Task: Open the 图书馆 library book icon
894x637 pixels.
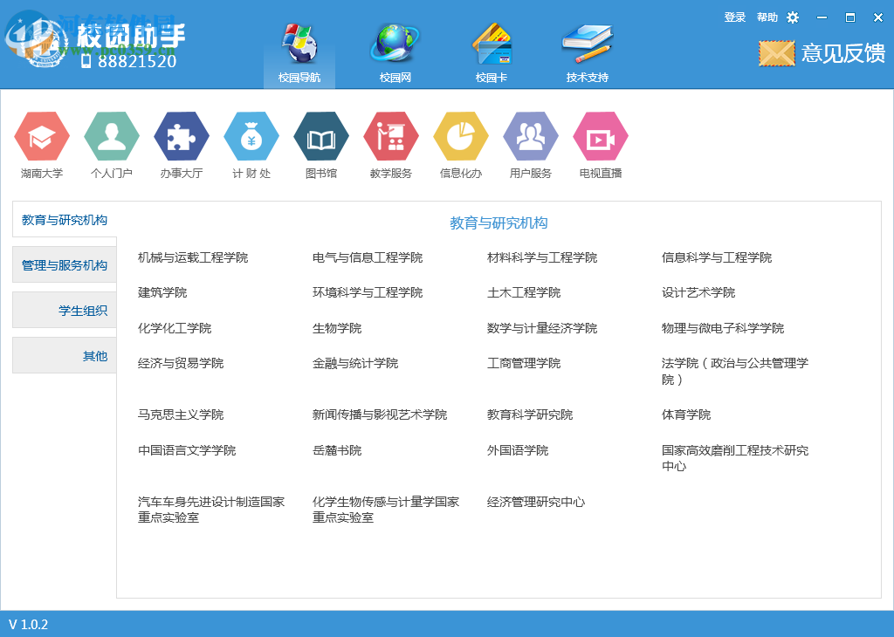Action: pos(320,138)
